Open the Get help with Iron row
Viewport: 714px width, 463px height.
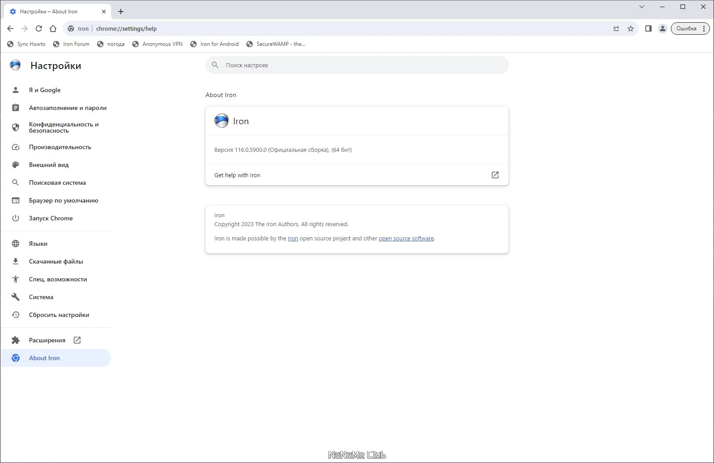point(357,175)
